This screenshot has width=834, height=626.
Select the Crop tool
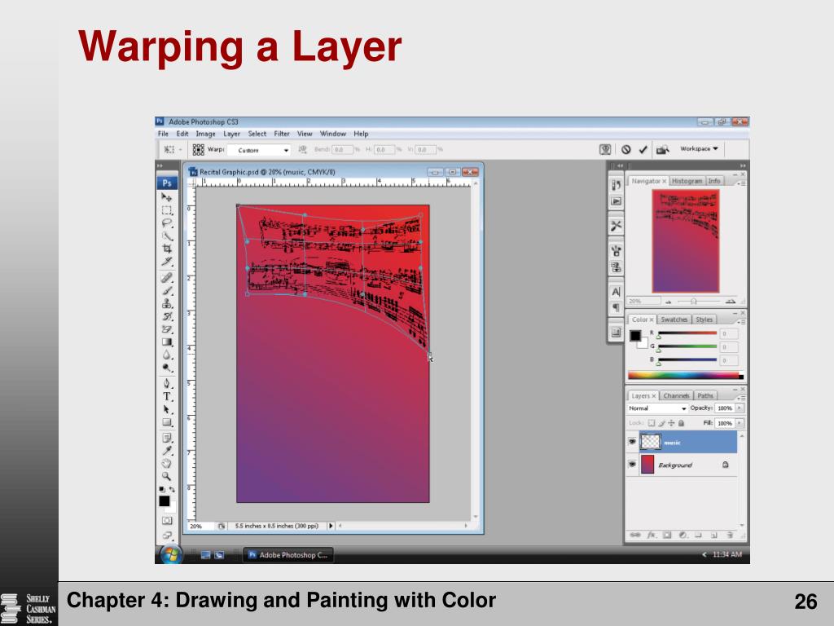(x=166, y=249)
